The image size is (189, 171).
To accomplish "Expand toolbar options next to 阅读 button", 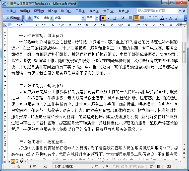I will pos(23,18).
